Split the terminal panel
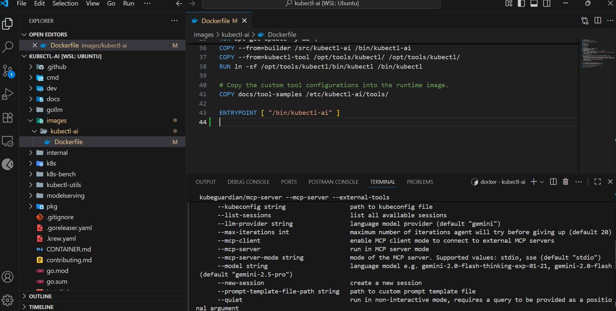 tap(553, 181)
